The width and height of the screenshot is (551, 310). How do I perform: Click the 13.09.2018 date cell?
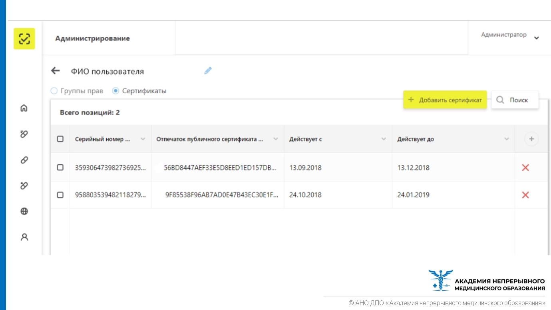[305, 168]
